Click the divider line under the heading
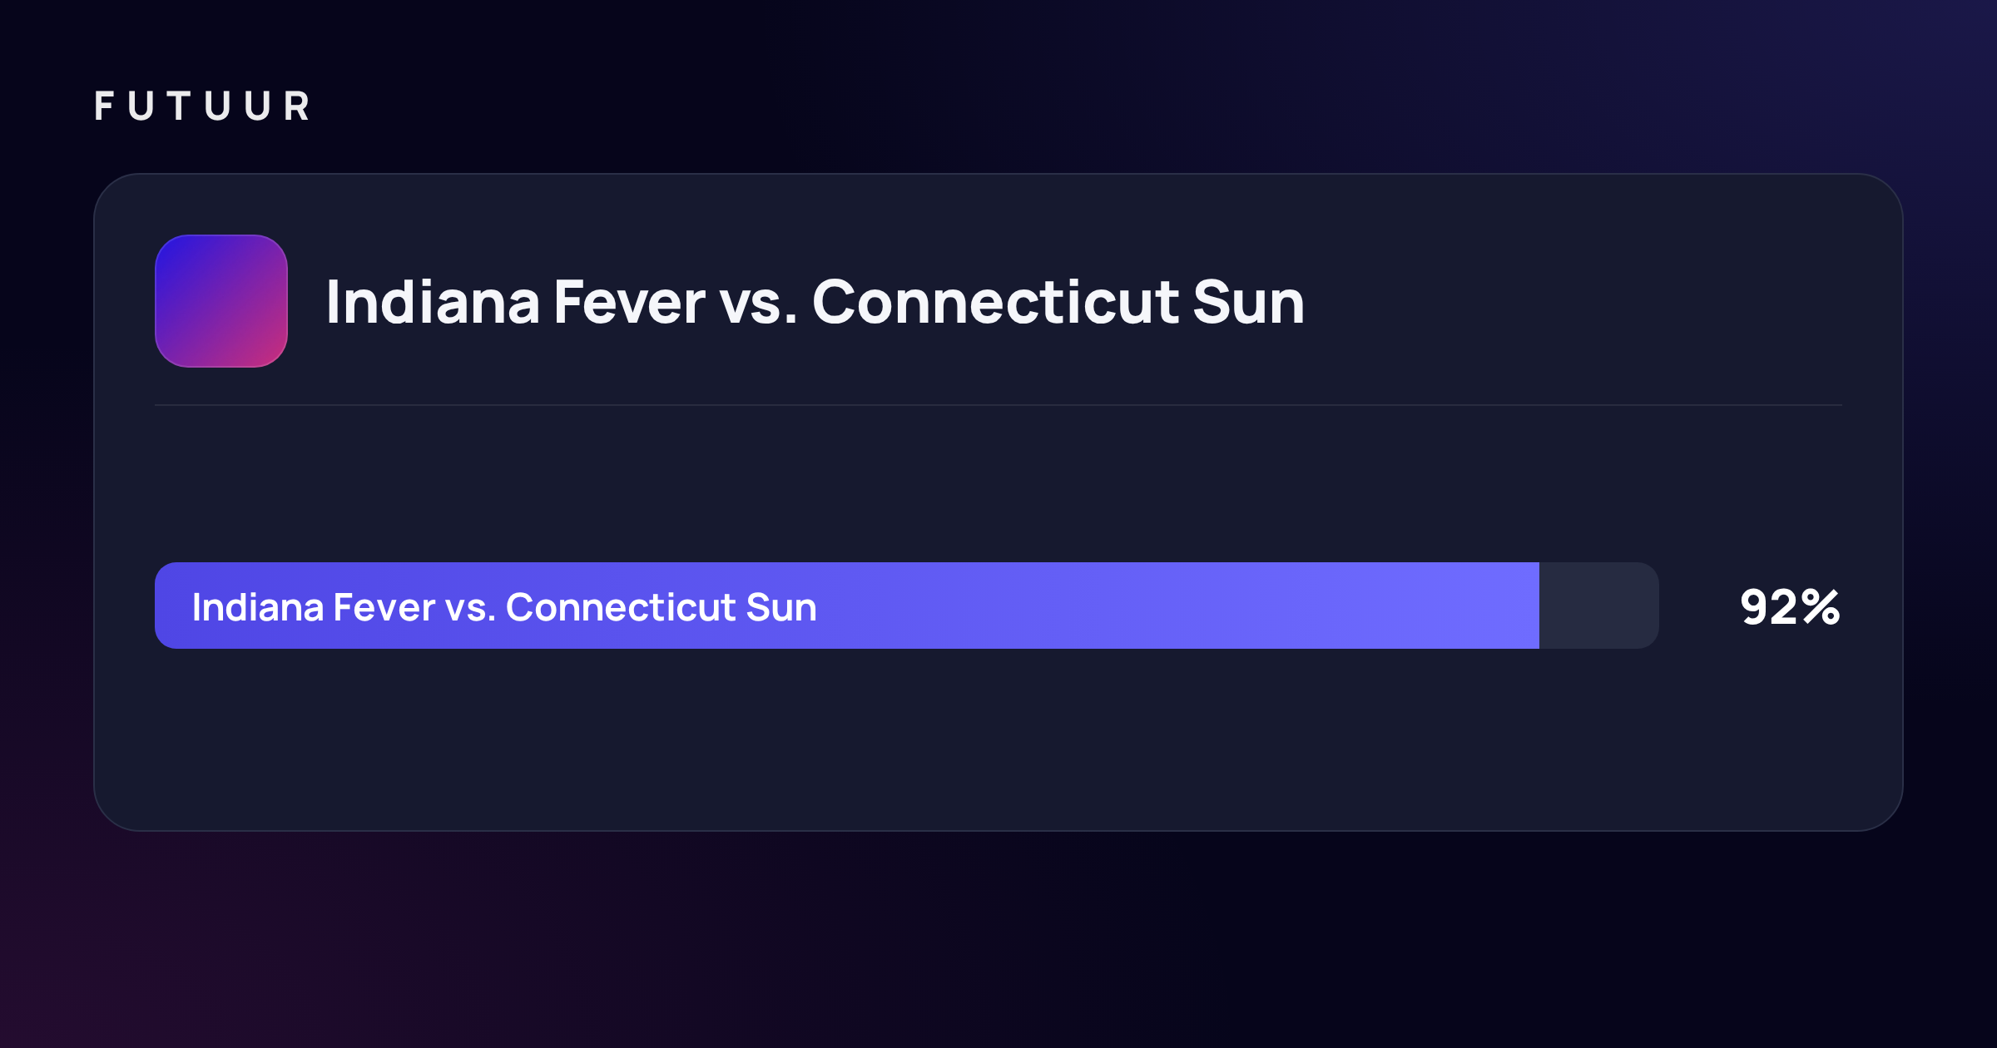The image size is (1997, 1048). tap(998, 405)
